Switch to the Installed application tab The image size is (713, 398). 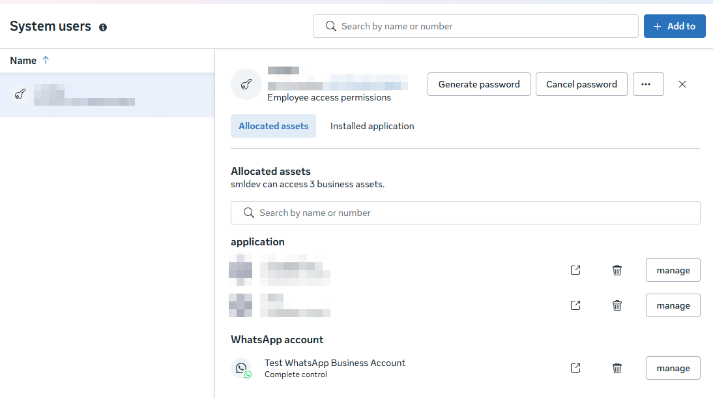click(x=371, y=125)
